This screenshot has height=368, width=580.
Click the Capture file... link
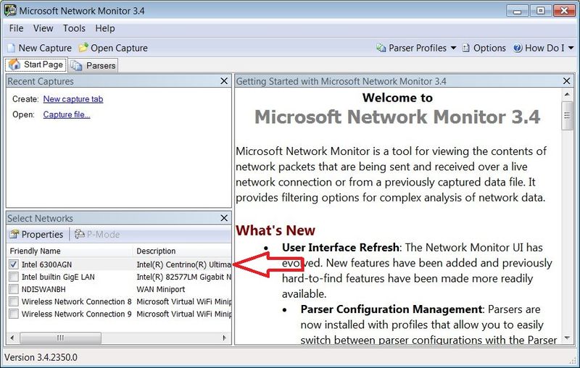pos(67,114)
